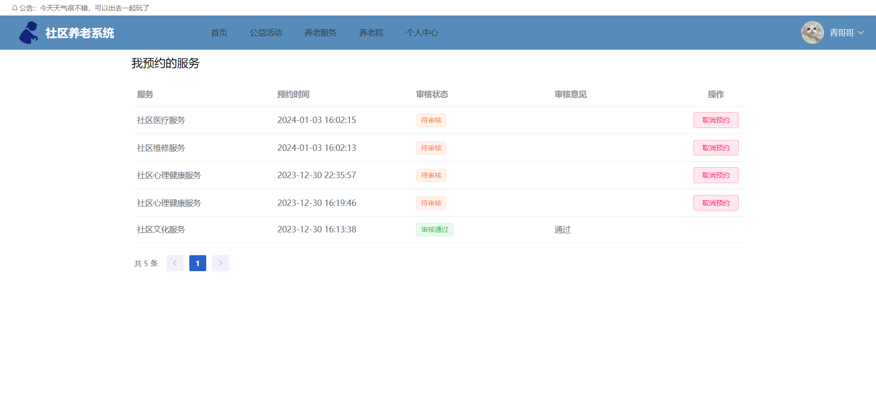The height and width of the screenshot is (401, 876).
Task: Open the 青哥哥 user avatar
Action: click(x=812, y=33)
